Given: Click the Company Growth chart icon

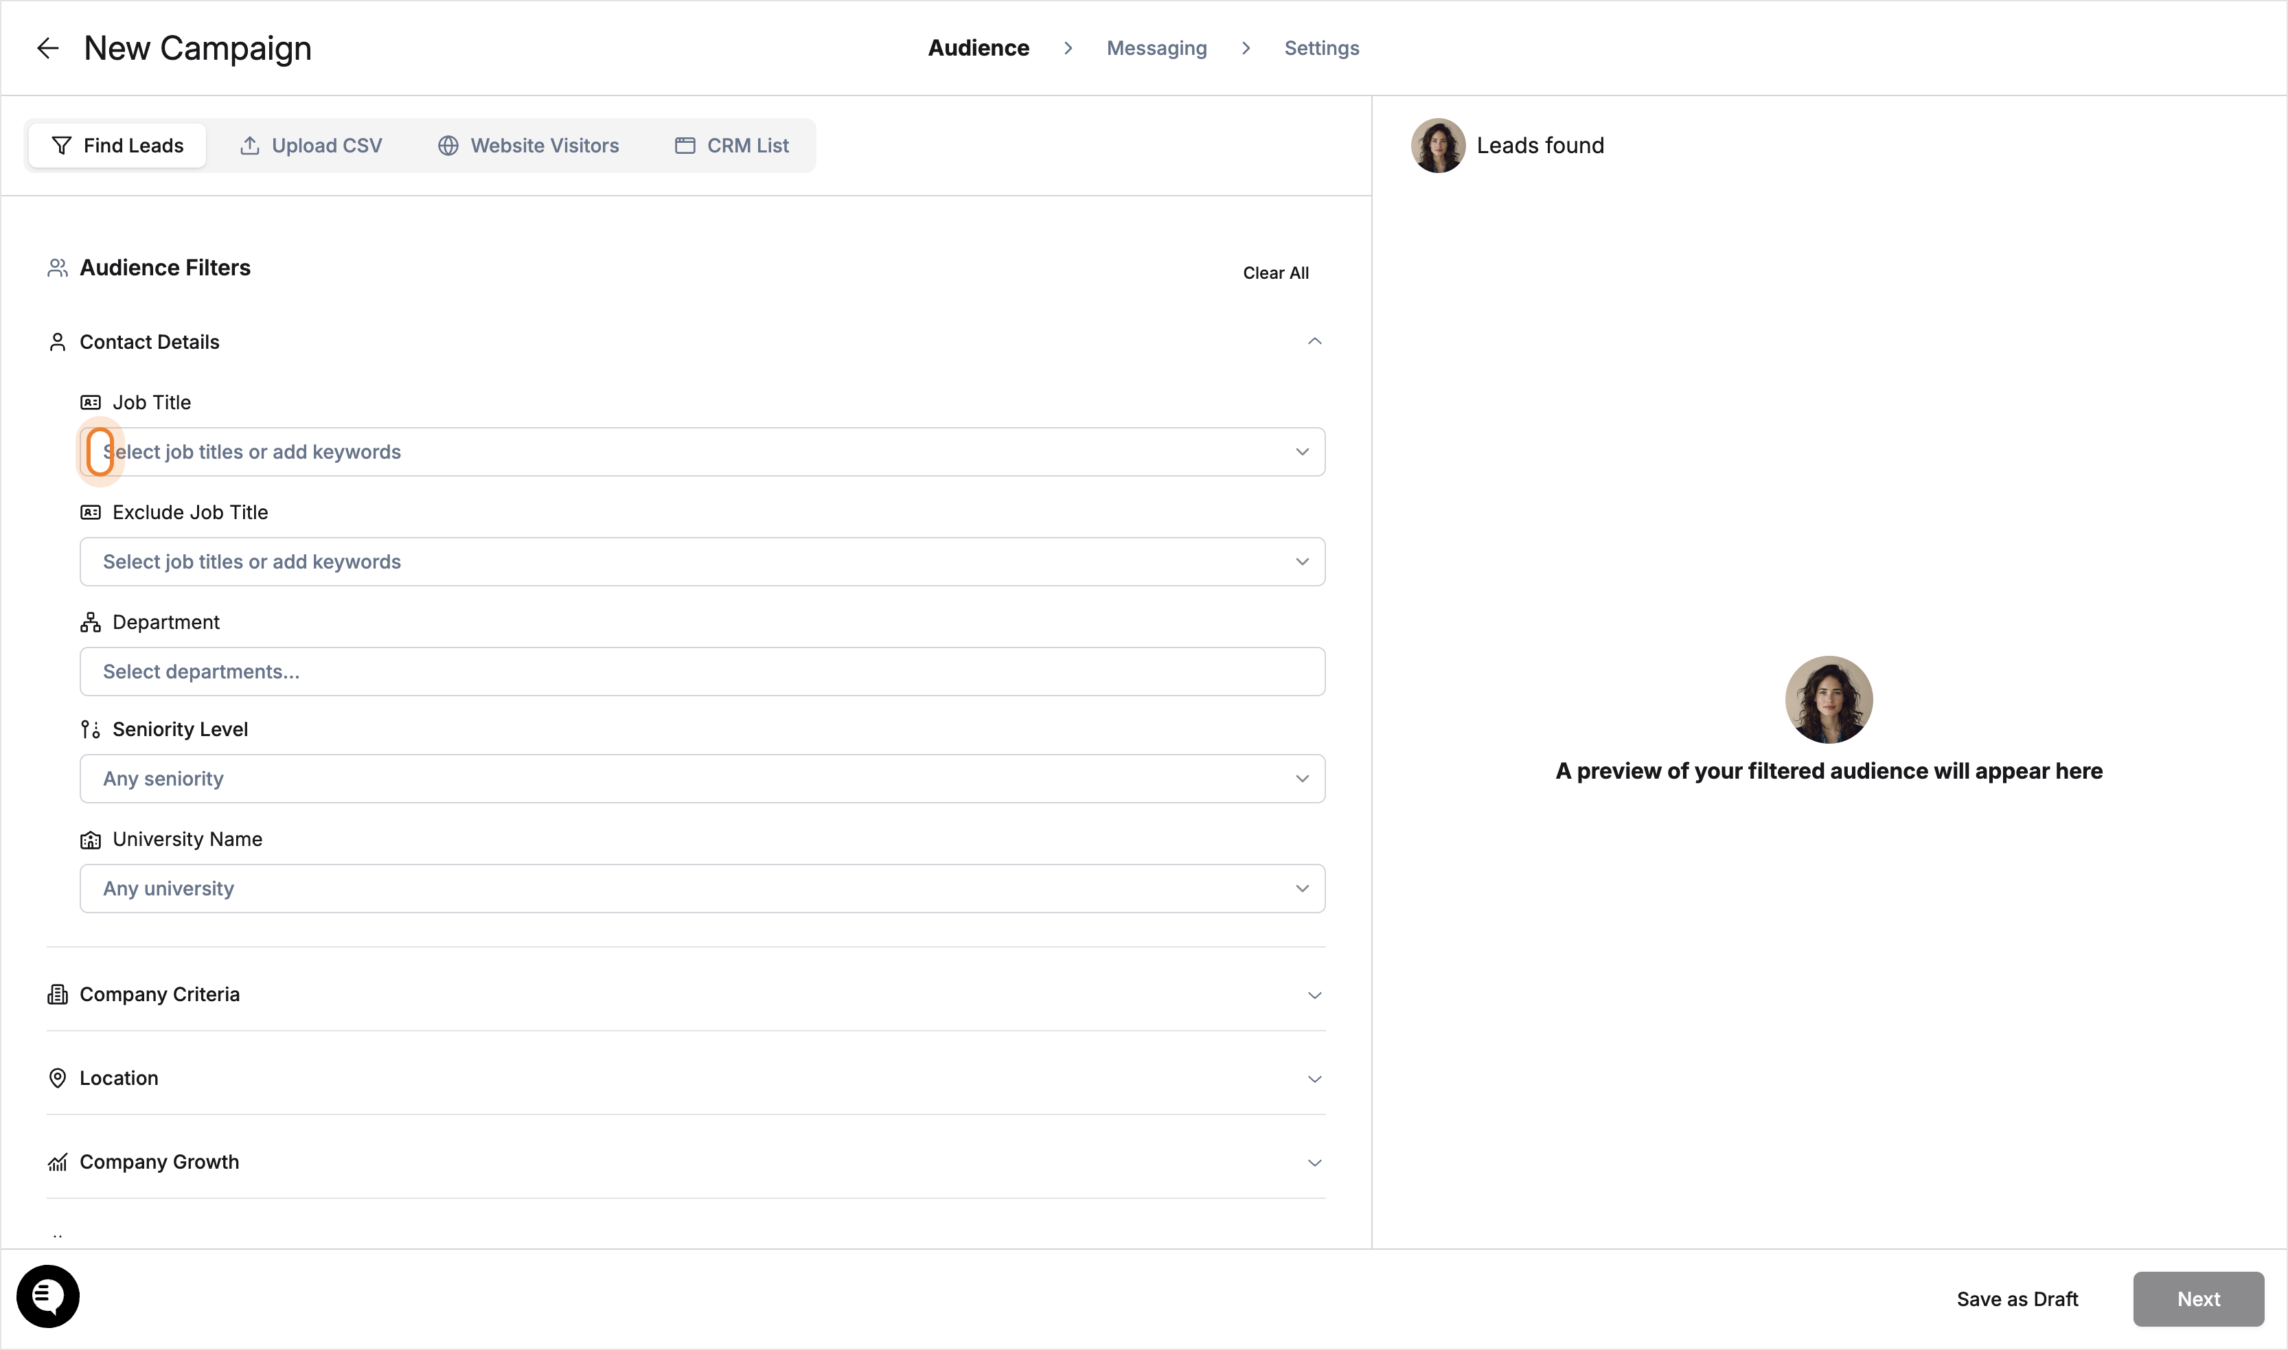Looking at the screenshot, I should tap(57, 1162).
